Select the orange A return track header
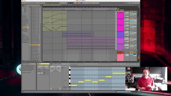 (x=121, y=52)
